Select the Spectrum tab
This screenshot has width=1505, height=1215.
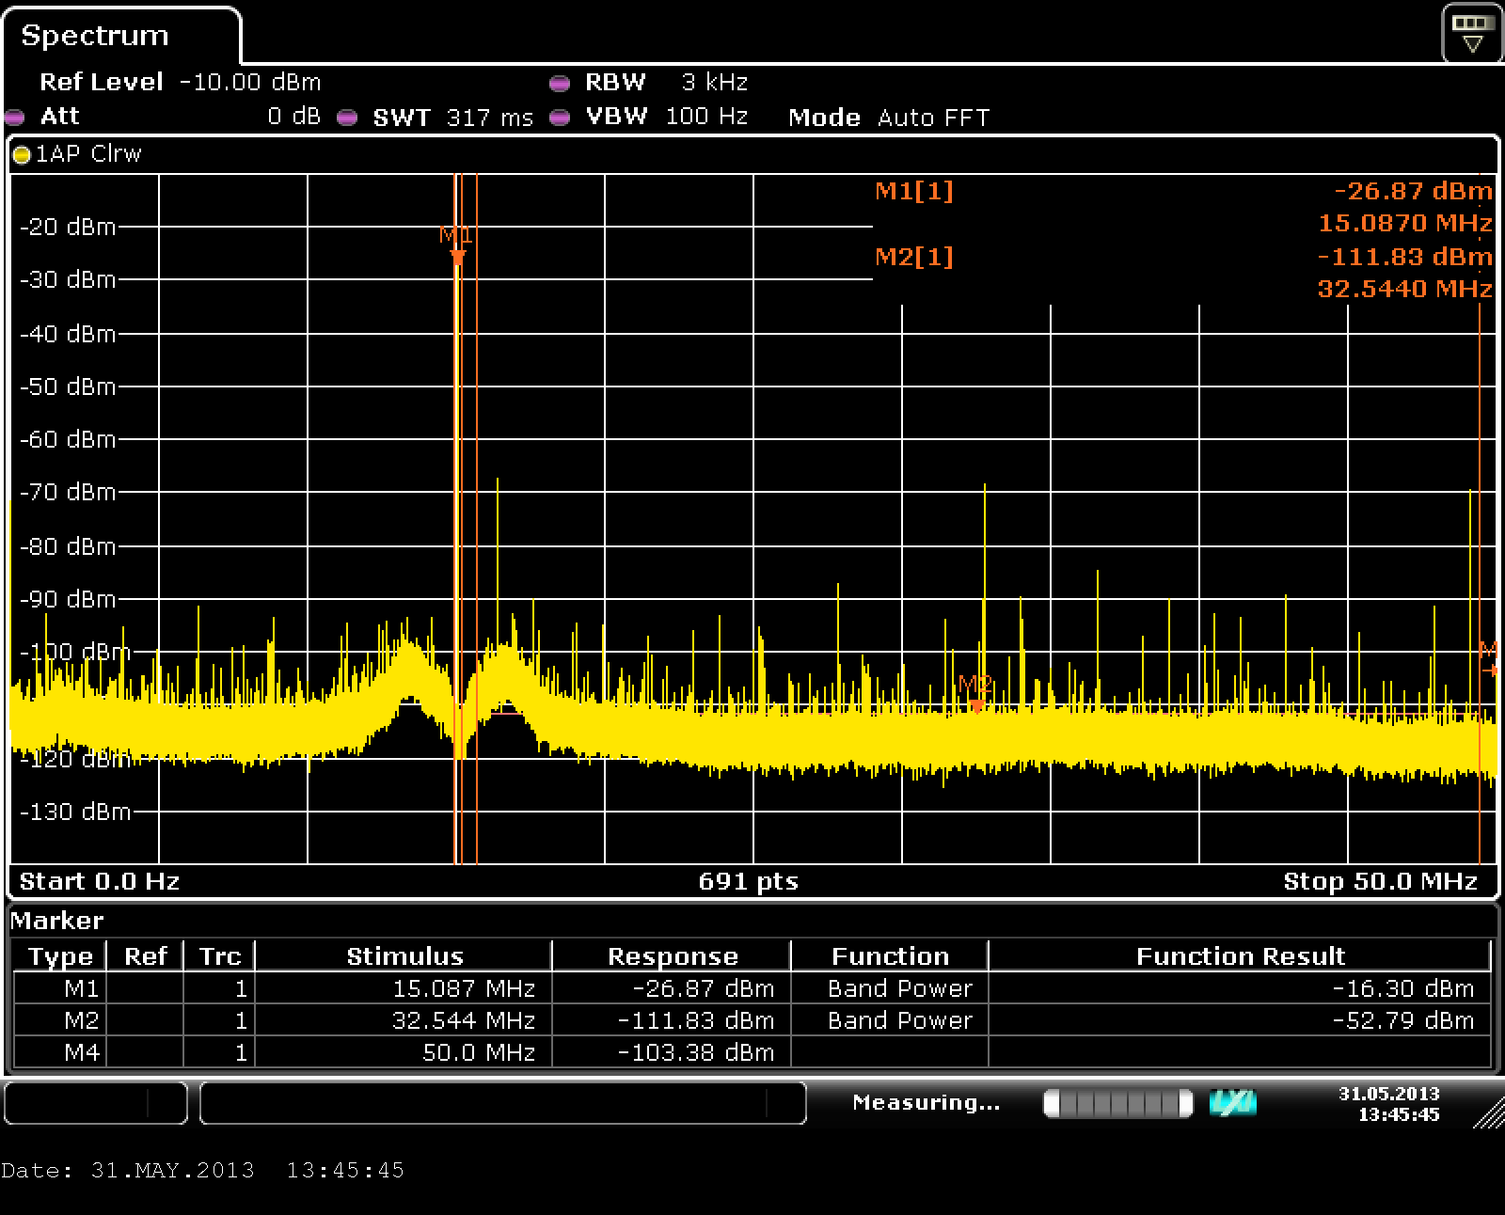tap(95, 36)
